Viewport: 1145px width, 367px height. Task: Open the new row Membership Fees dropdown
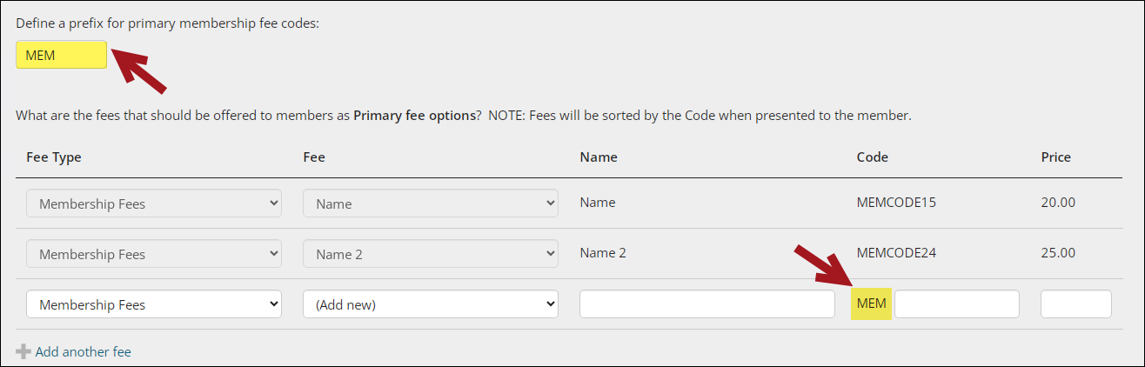[154, 304]
